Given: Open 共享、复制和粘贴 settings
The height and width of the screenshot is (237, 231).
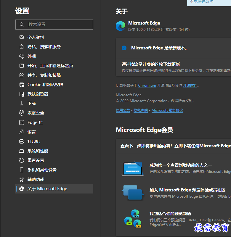Looking at the screenshot, I should [x=54, y=75].
